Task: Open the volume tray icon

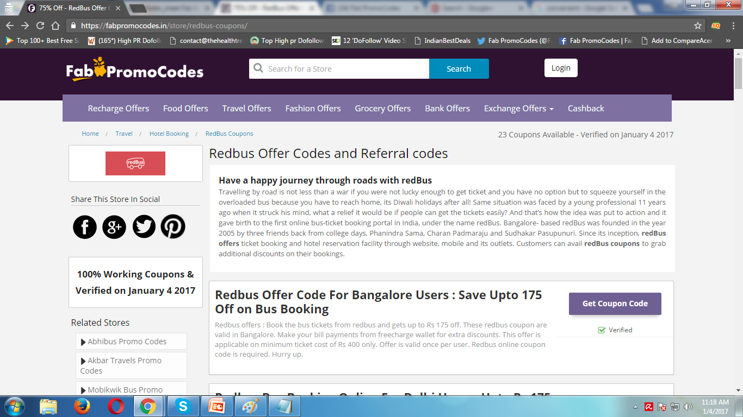Action: (688, 407)
